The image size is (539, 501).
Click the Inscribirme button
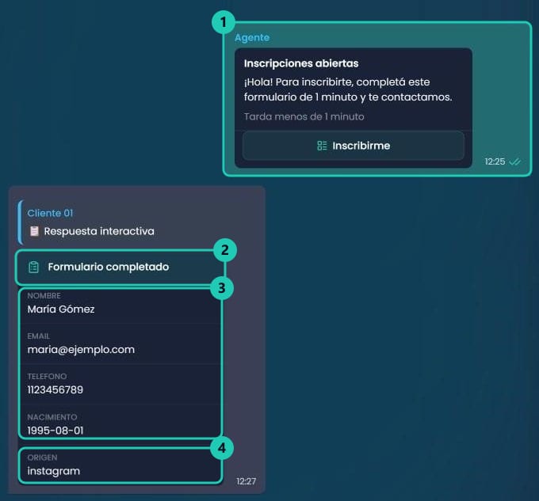point(354,146)
